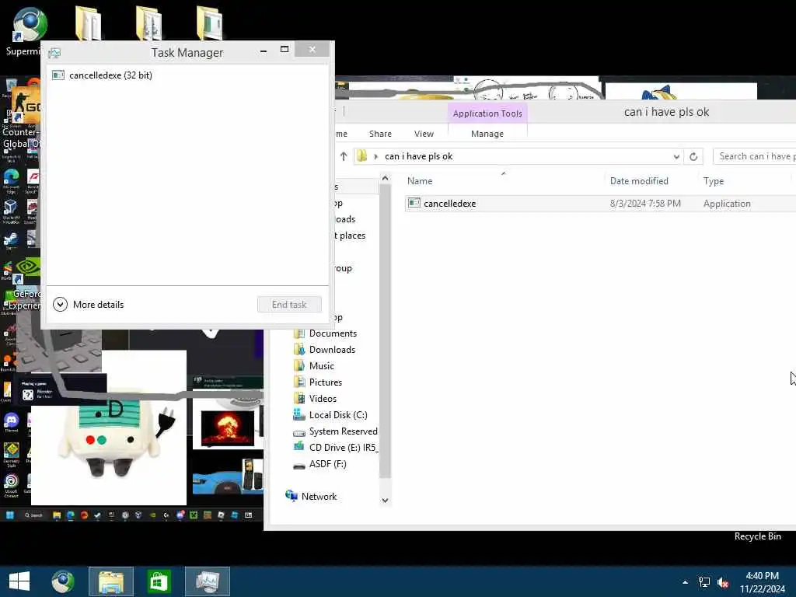The width and height of the screenshot is (796, 597).
Task: Open the Windows Store taskbar icon
Action: pos(159,581)
